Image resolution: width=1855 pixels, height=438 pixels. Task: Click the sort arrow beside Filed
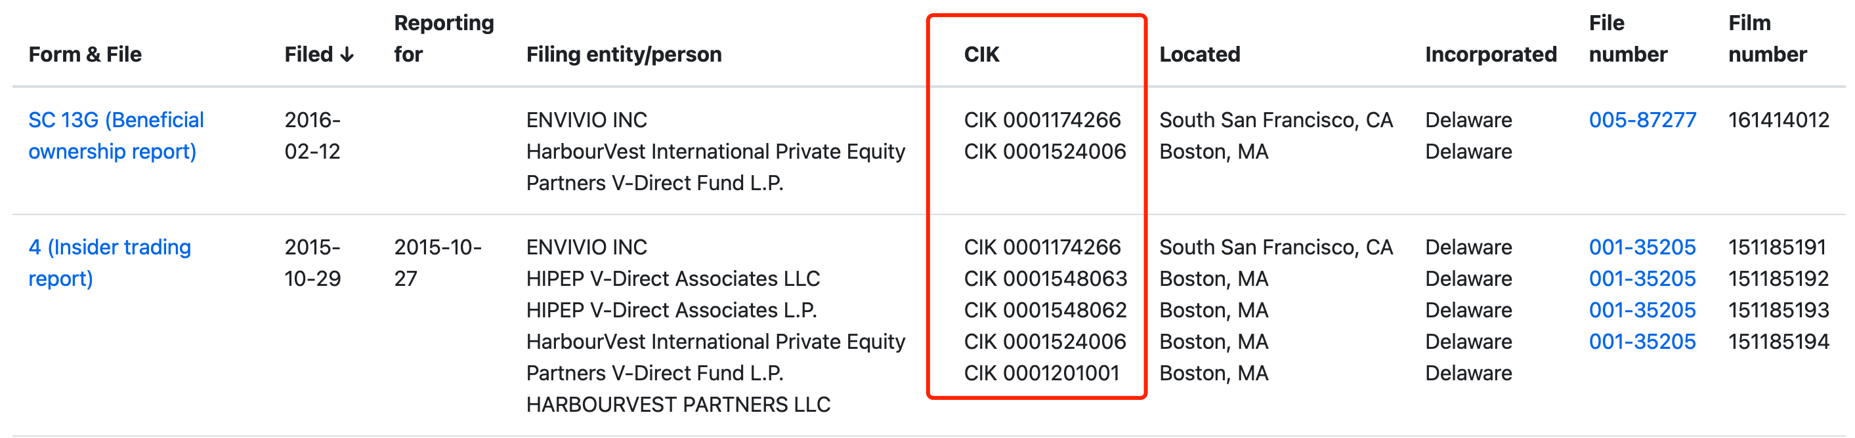(x=347, y=54)
